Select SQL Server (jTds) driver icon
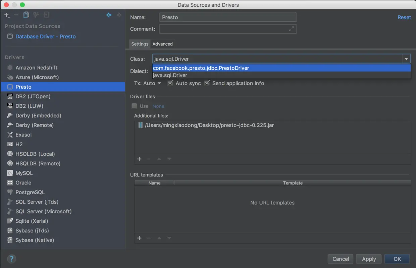416x268 pixels. [x=10, y=202]
